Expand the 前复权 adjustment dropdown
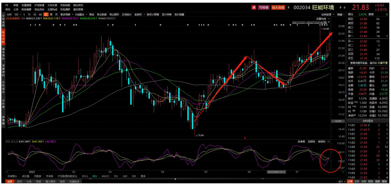391x186 pixels. pos(139,15)
